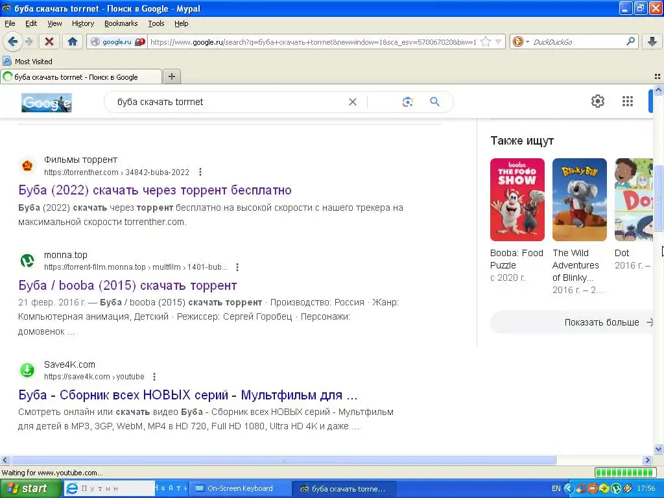The height and width of the screenshot is (498, 664).
Task: Click the EN language indicator
Action: click(556, 489)
